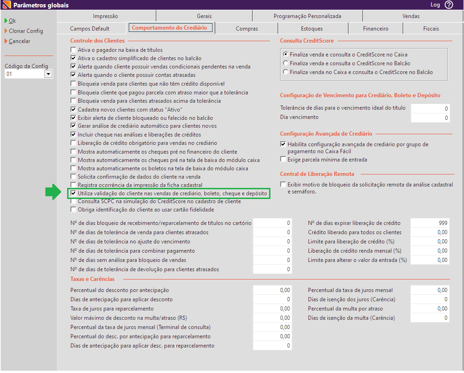Screen dimensions: 464x373
Task: Toggle 'Gerar análise de crediário automático'
Action: click(73, 126)
